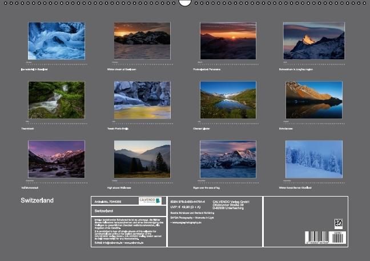Click the calendar hanger notch at top center

pyautogui.click(x=185, y=3)
